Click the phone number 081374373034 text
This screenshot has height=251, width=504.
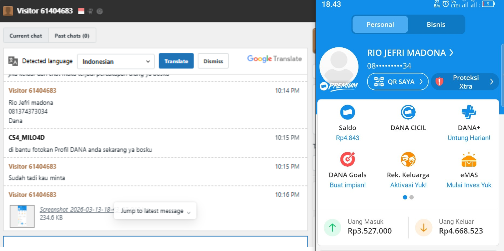28,111
